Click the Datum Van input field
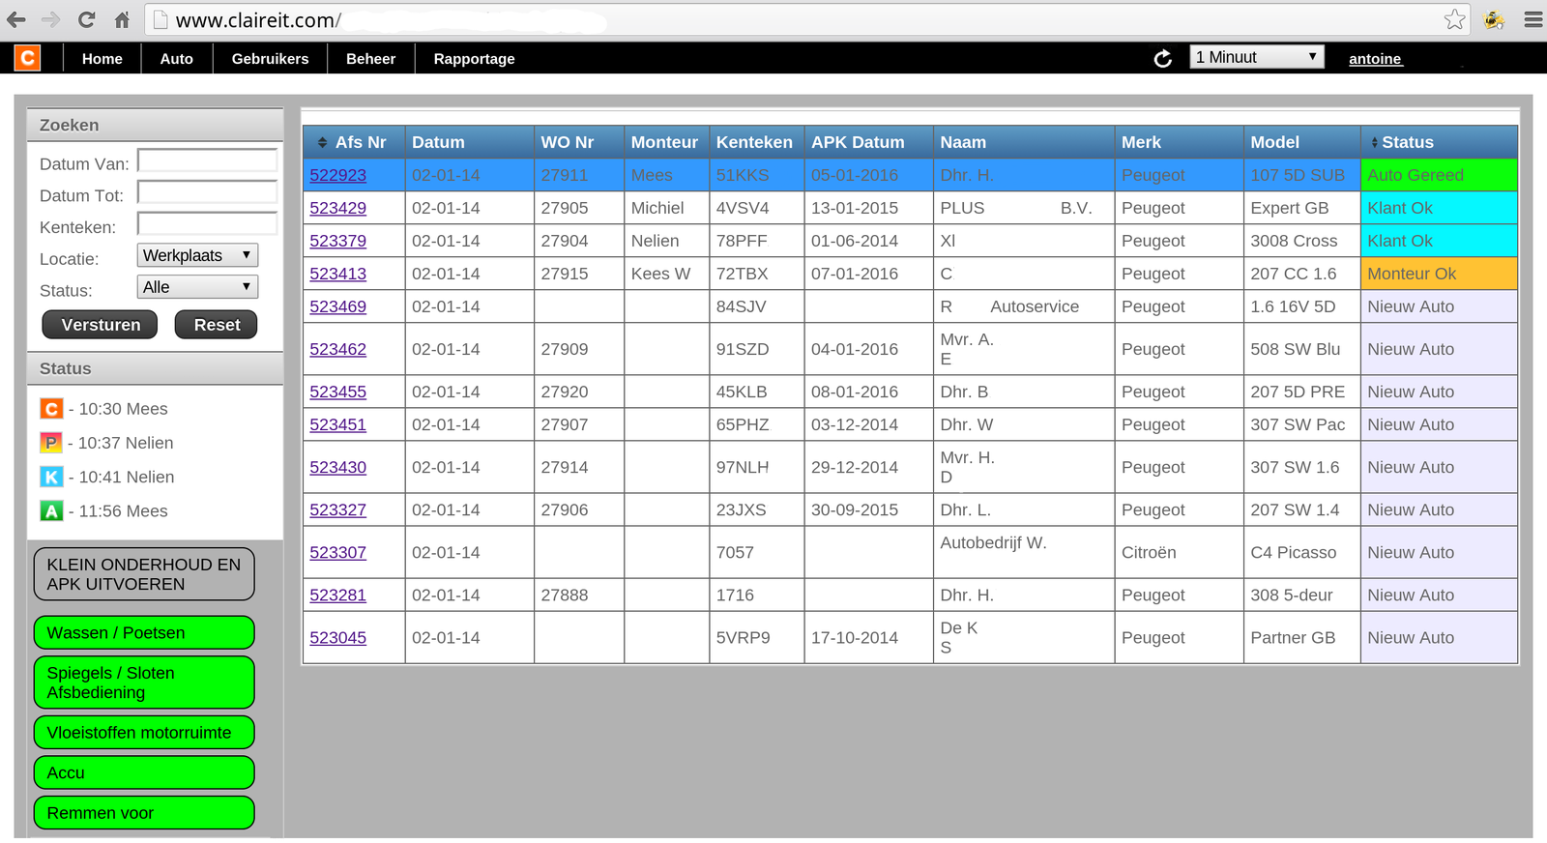The height and width of the screenshot is (843, 1547). click(207, 160)
